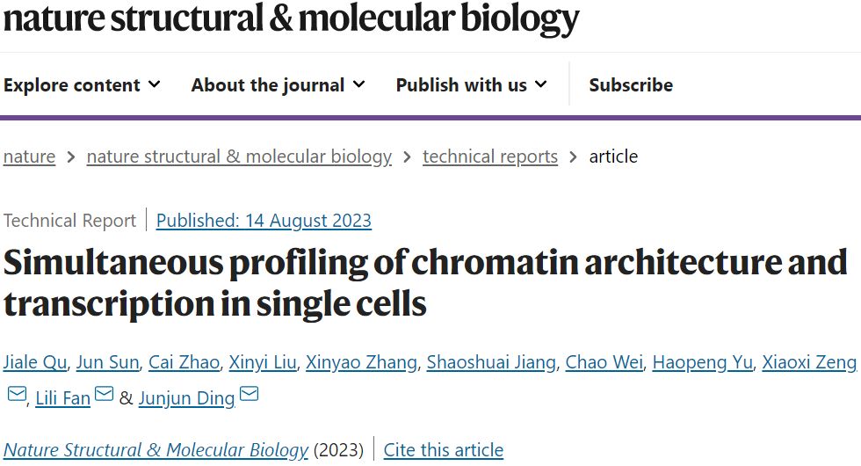Viewport: 861px width, 466px height.
Task: Open author Chao Wei link
Action: tap(604, 362)
